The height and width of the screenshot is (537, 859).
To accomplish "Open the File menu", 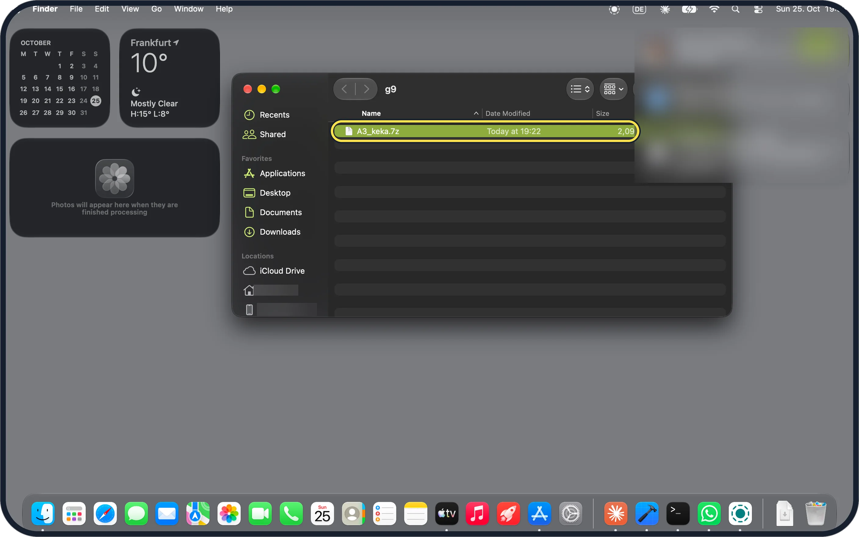I will pos(76,9).
